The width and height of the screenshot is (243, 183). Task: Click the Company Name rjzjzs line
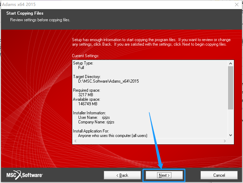pos(96,122)
